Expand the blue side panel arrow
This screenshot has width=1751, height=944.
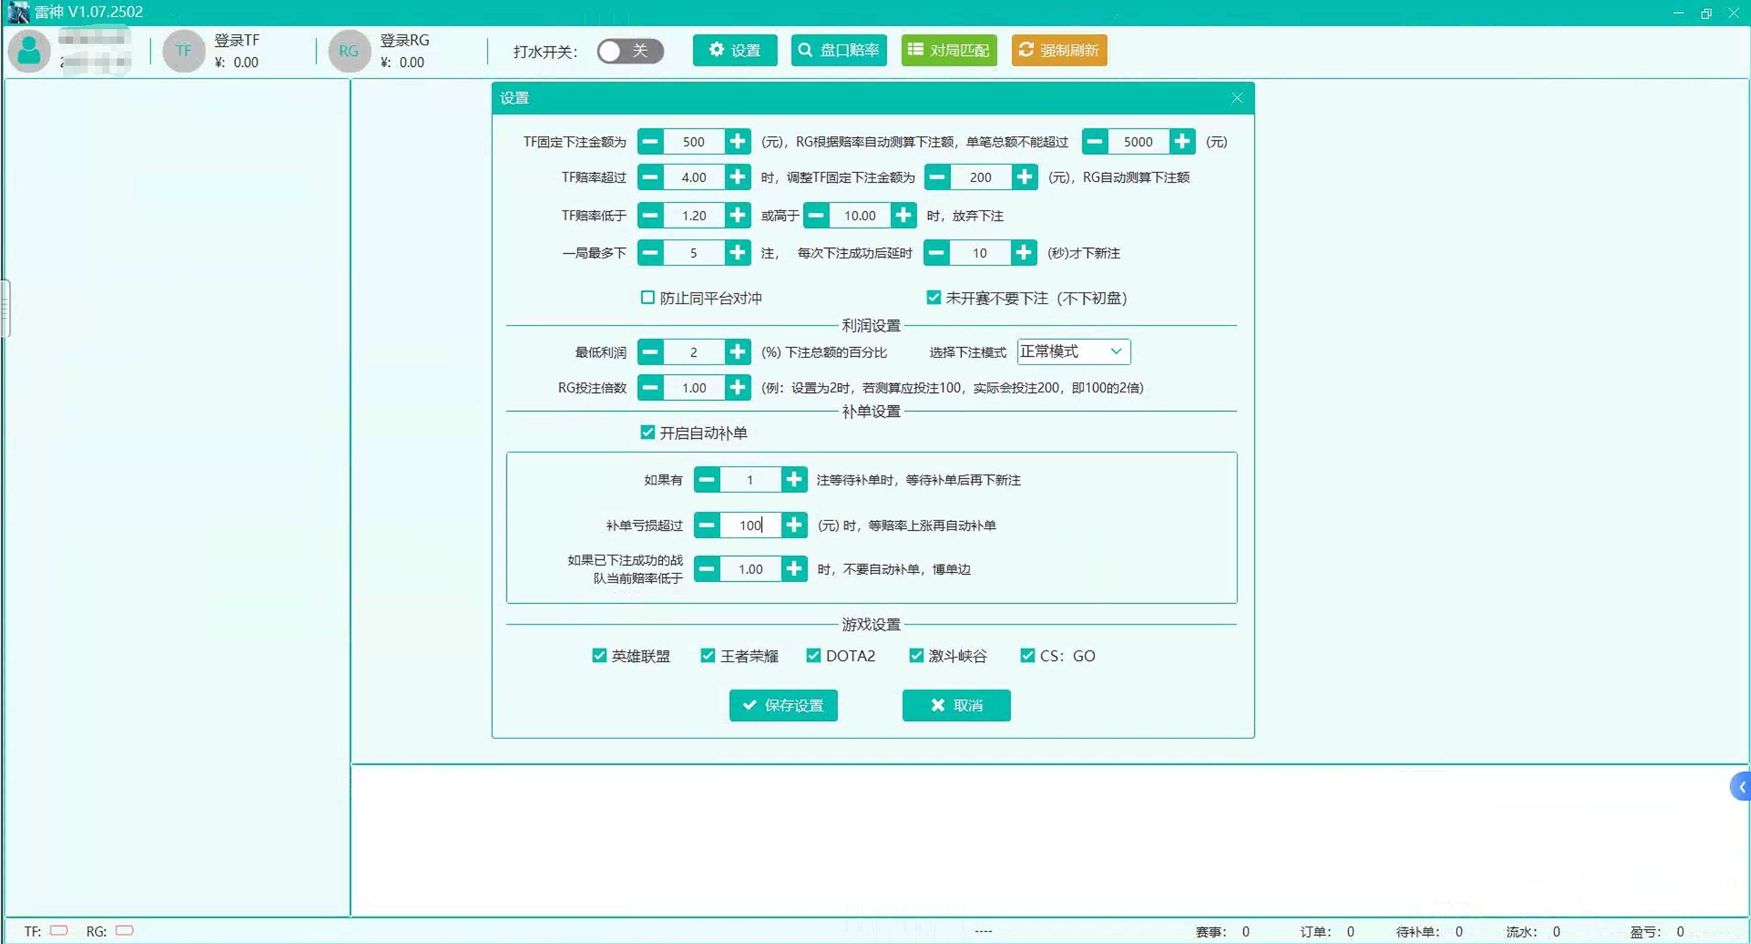(x=1741, y=787)
